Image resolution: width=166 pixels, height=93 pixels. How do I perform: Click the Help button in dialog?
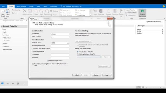[x=107, y=75]
